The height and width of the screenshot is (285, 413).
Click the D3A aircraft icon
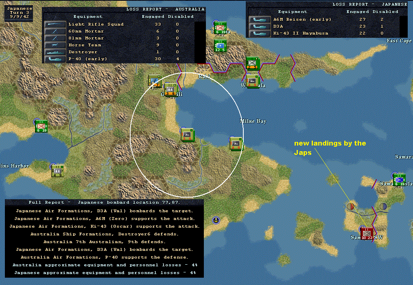(x=260, y=26)
